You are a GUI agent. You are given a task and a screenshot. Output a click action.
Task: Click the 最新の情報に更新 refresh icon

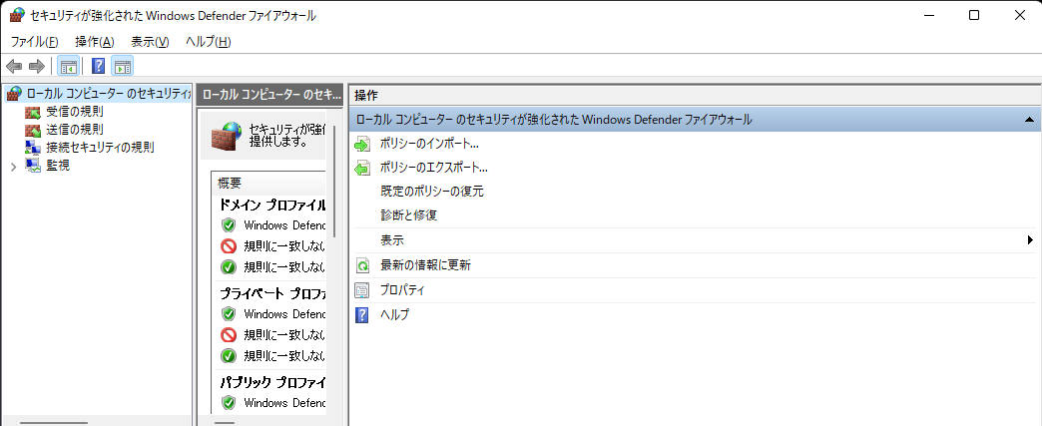click(362, 265)
